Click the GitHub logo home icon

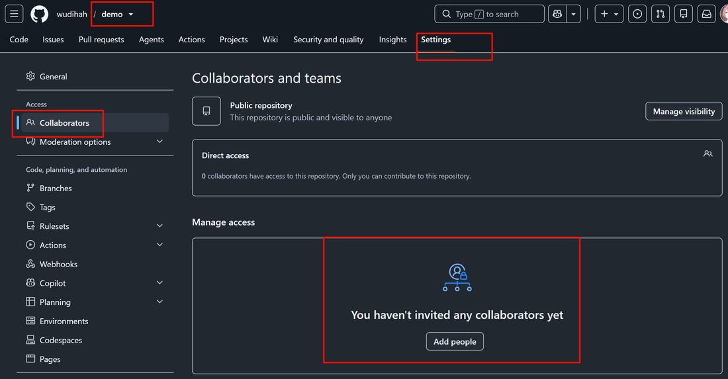coord(40,15)
